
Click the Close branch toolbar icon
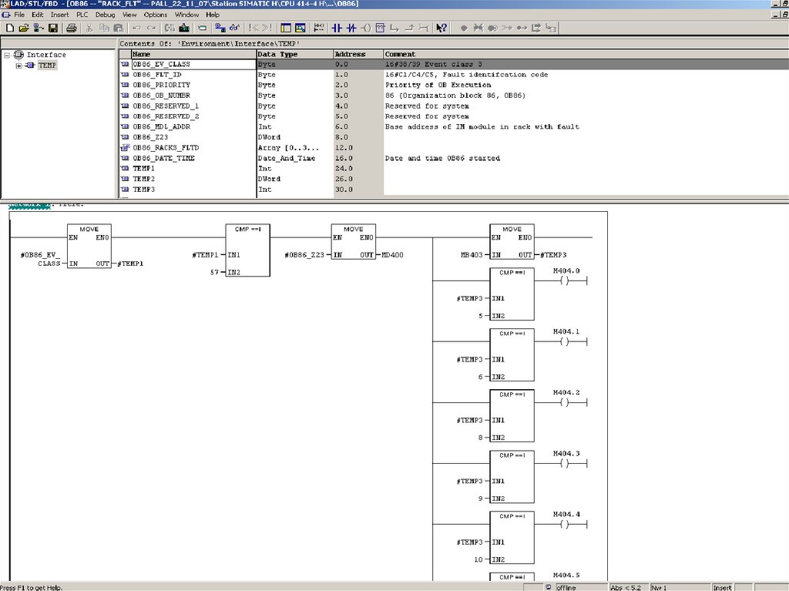[410, 29]
